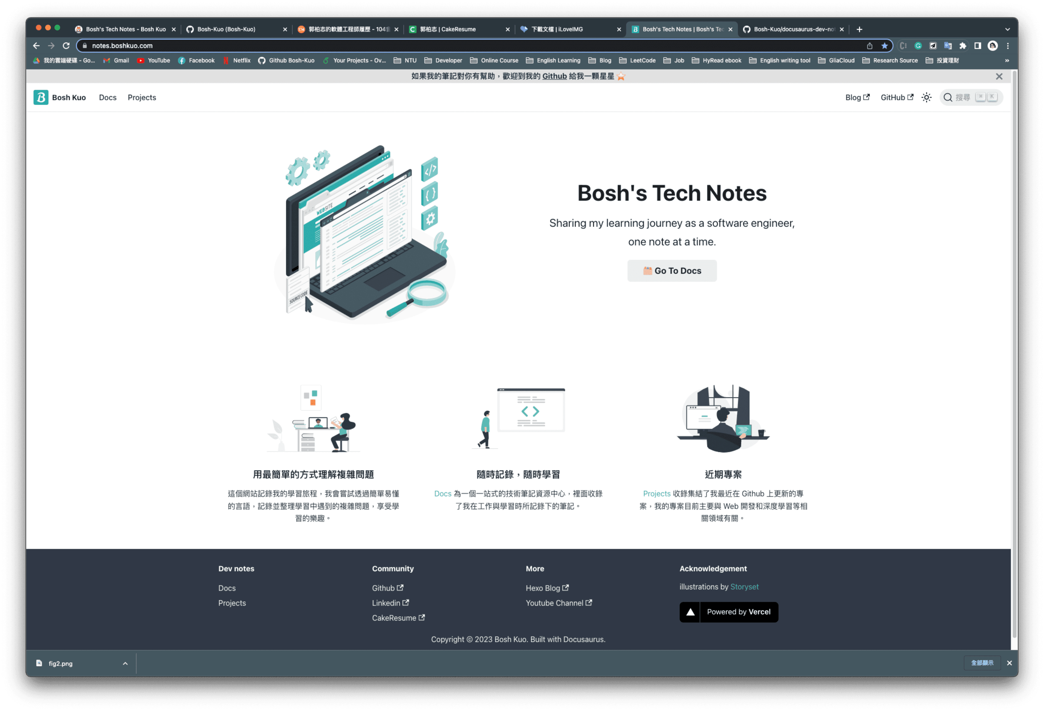1044x711 pixels.
Task: Click the Projects link in 近期專案 section
Action: click(x=656, y=494)
